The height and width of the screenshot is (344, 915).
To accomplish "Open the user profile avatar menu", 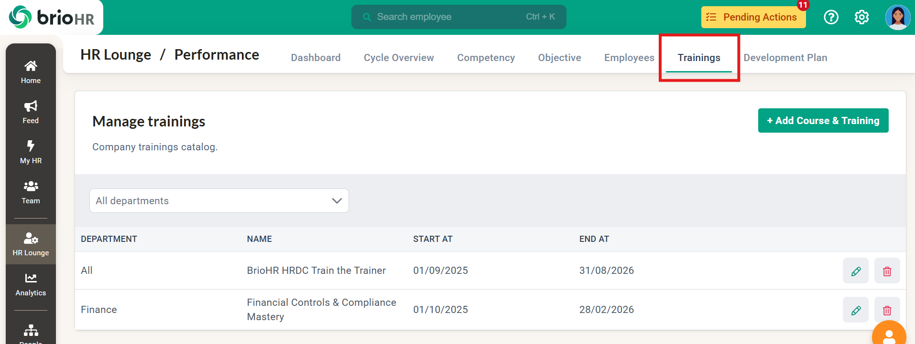I will pos(897,17).
